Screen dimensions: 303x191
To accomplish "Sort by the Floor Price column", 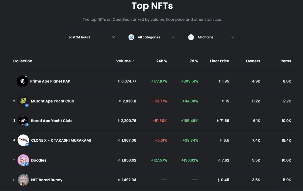I will point(219,61).
